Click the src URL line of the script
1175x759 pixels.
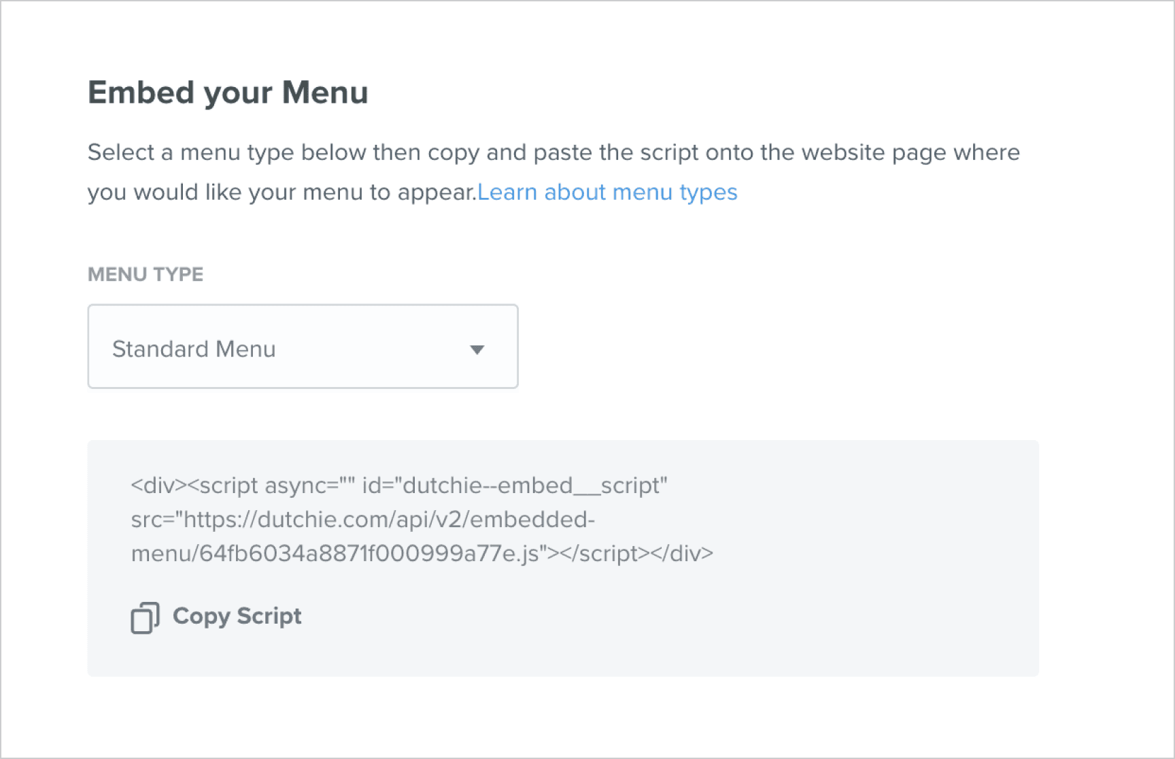tap(362, 520)
